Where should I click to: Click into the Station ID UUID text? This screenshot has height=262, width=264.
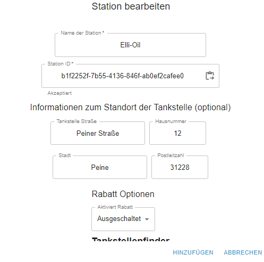[x=122, y=76]
